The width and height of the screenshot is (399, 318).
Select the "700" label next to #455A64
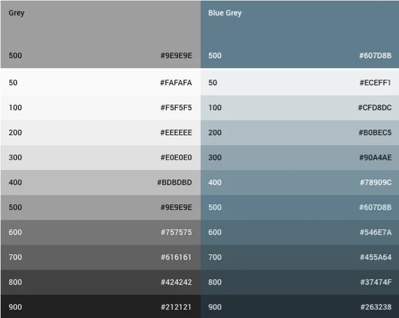click(x=215, y=257)
